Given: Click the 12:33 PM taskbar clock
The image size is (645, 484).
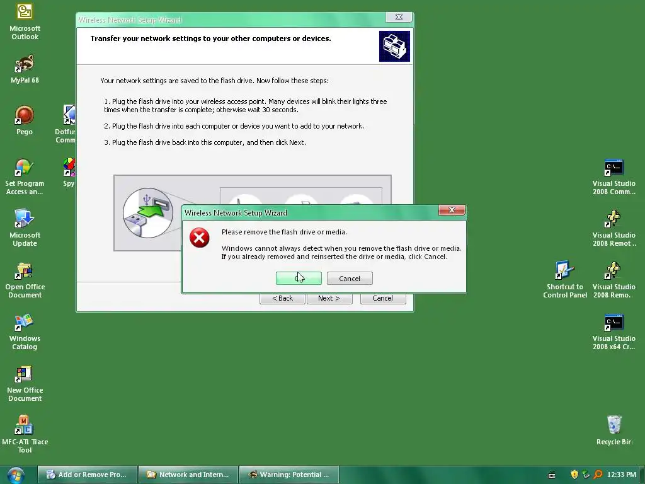Looking at the screenshot, I should tap(622, 475).
